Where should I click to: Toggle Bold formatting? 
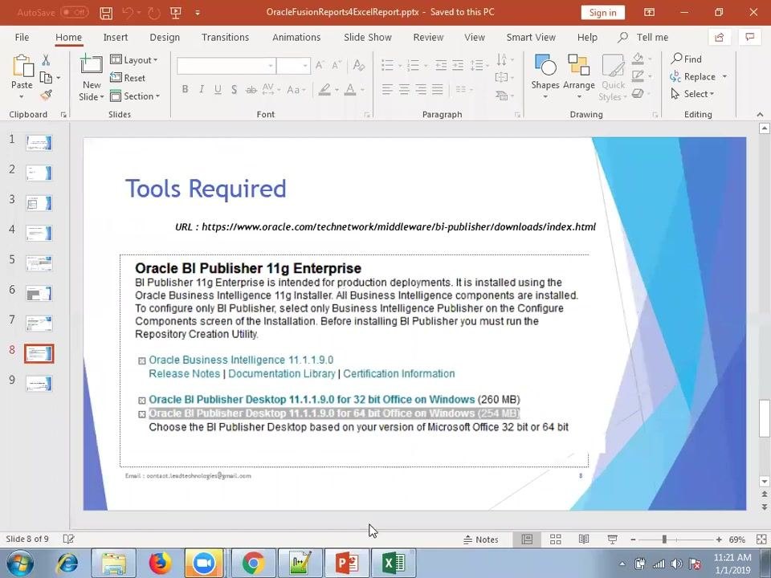(185, 89)
